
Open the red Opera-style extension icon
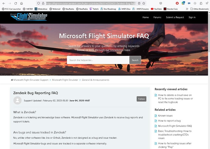(177, 3)
